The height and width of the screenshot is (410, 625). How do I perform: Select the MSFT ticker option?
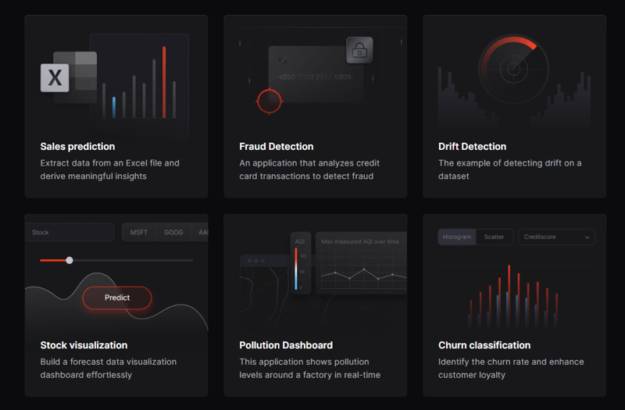[x=139, y=232]
